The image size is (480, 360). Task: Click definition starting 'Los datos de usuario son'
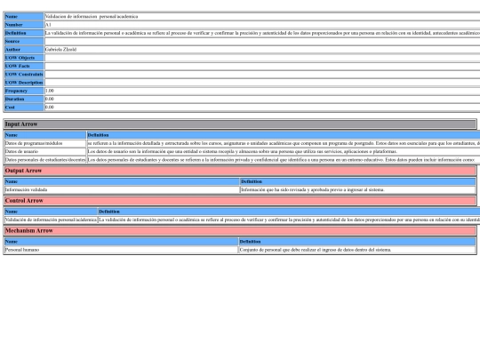[243, 151]
